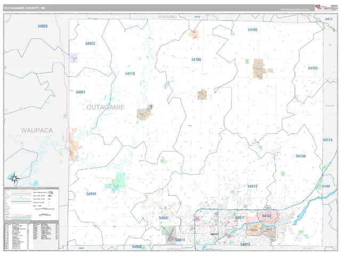The height and width of the screenshot is (256, 341).
Task: Select ZIP code label 54956
Action: pyautogui.click(x=137, y=246)
